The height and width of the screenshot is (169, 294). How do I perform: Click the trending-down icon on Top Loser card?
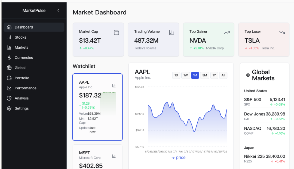(x=282, y=32)
